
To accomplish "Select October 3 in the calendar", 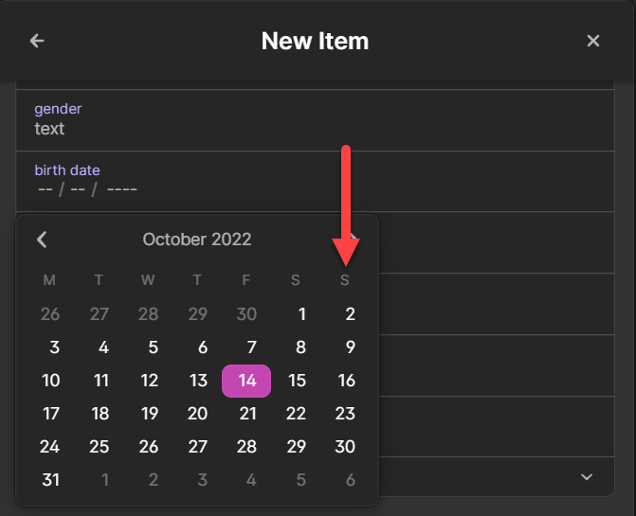I will click(54, 347).
